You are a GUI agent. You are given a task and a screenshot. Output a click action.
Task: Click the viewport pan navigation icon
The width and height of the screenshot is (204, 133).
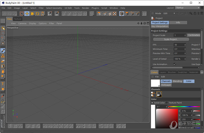coord(138,23)
